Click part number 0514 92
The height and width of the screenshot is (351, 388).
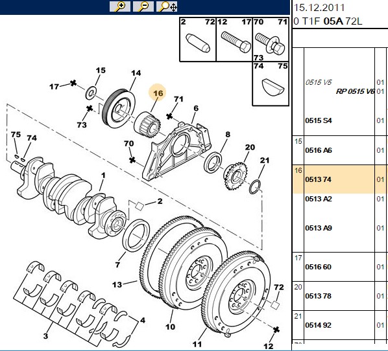(318, 325)
